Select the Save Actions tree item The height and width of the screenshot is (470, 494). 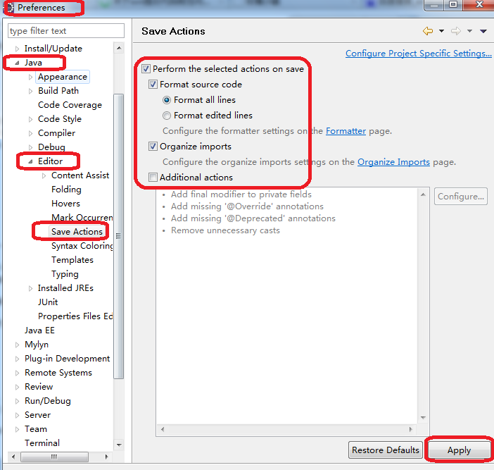77,232
